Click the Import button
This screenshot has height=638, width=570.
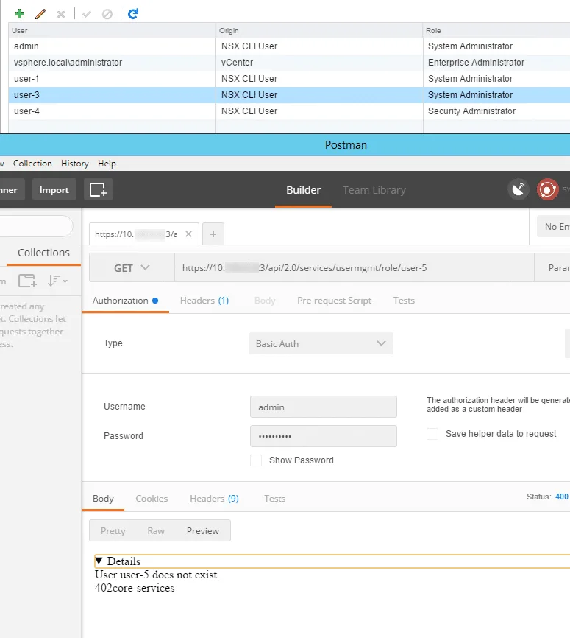click(54, 190)
